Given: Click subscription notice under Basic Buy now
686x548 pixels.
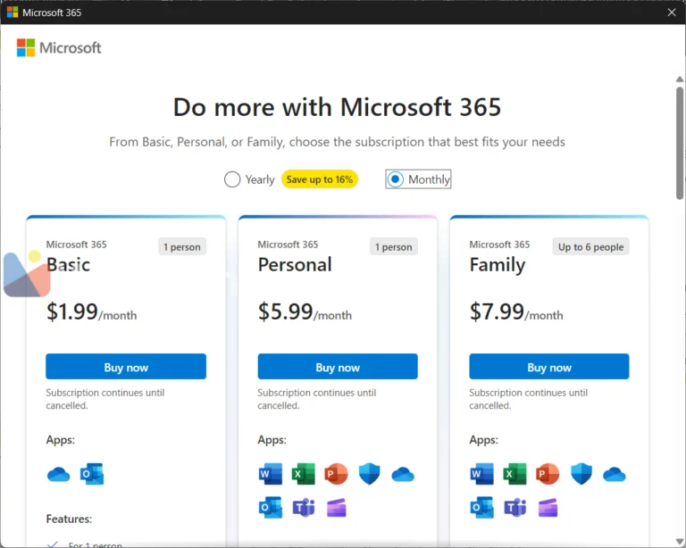Looking at the screenshot, I should point(105,399).
